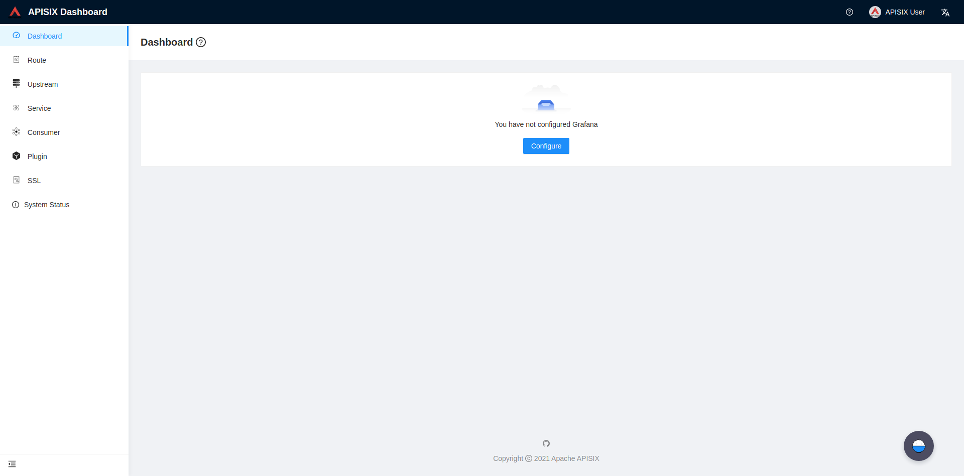
Task: Click the help circle beside Dashboard title
Action: pyautogui.click(x=201, y=42)
